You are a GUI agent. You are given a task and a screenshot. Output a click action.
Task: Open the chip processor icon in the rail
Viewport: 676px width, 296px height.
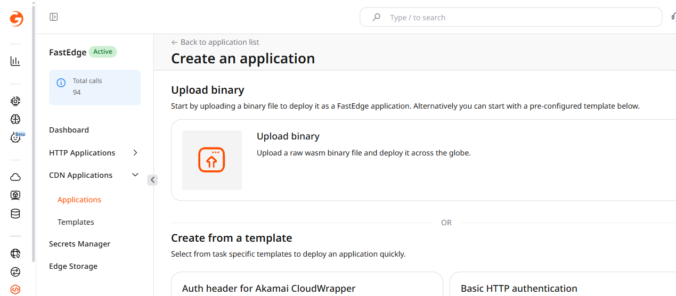(x=15, y=101)
